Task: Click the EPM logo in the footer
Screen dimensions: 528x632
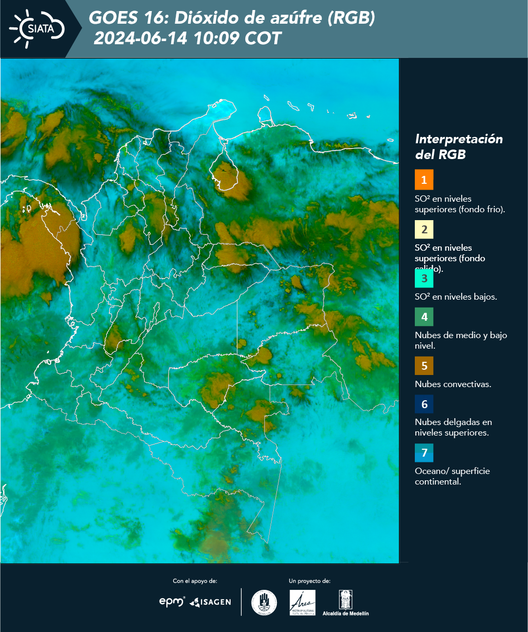Action: (x=172, y=601)
